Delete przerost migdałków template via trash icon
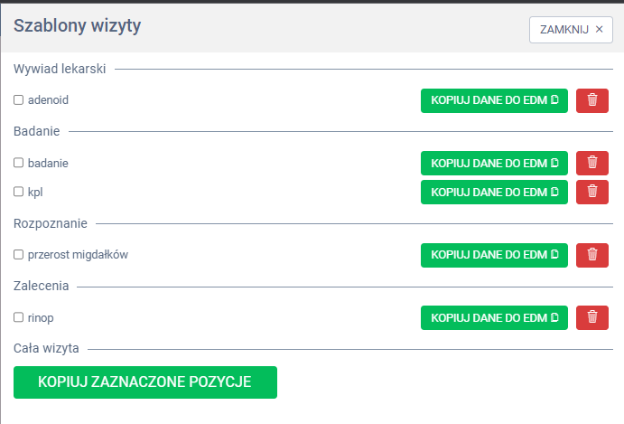This screenshot has height=424, width=624. coord(591,255)
